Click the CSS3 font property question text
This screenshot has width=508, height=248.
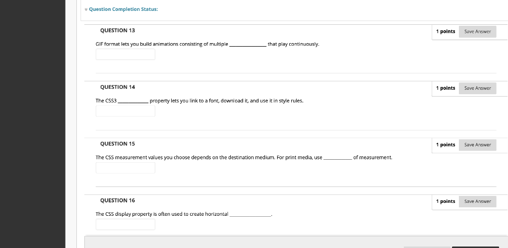(199, 101)
